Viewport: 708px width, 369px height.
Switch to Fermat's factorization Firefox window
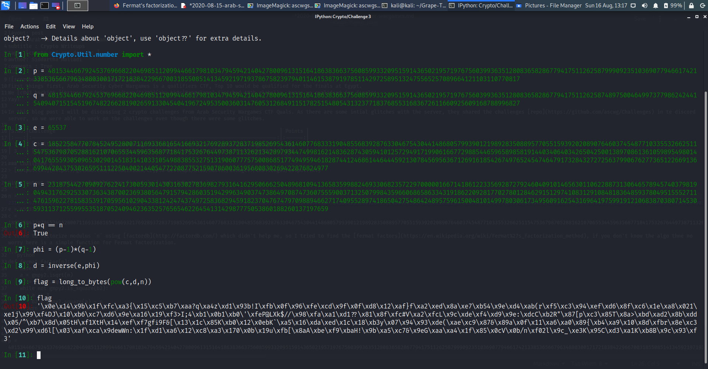pos(146,6)
